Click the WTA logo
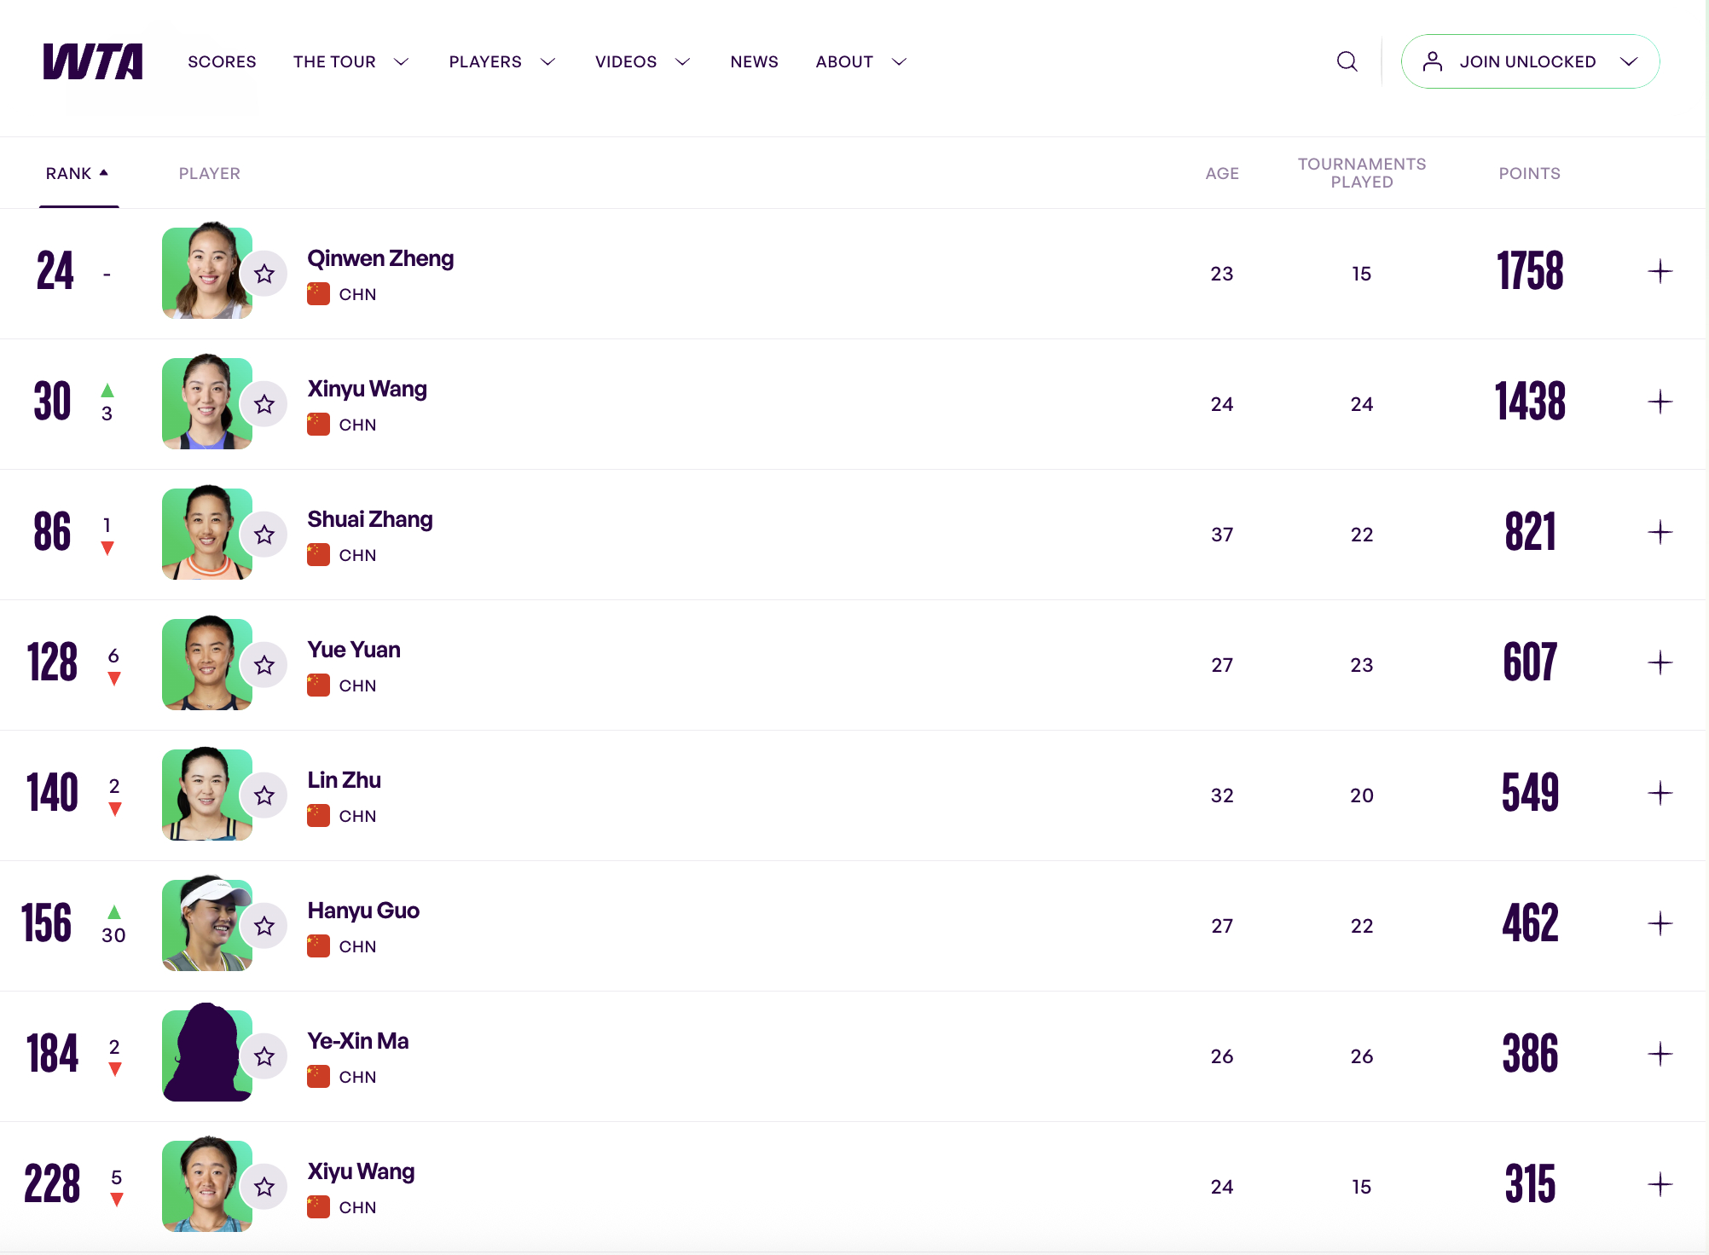 click(93, 61)
